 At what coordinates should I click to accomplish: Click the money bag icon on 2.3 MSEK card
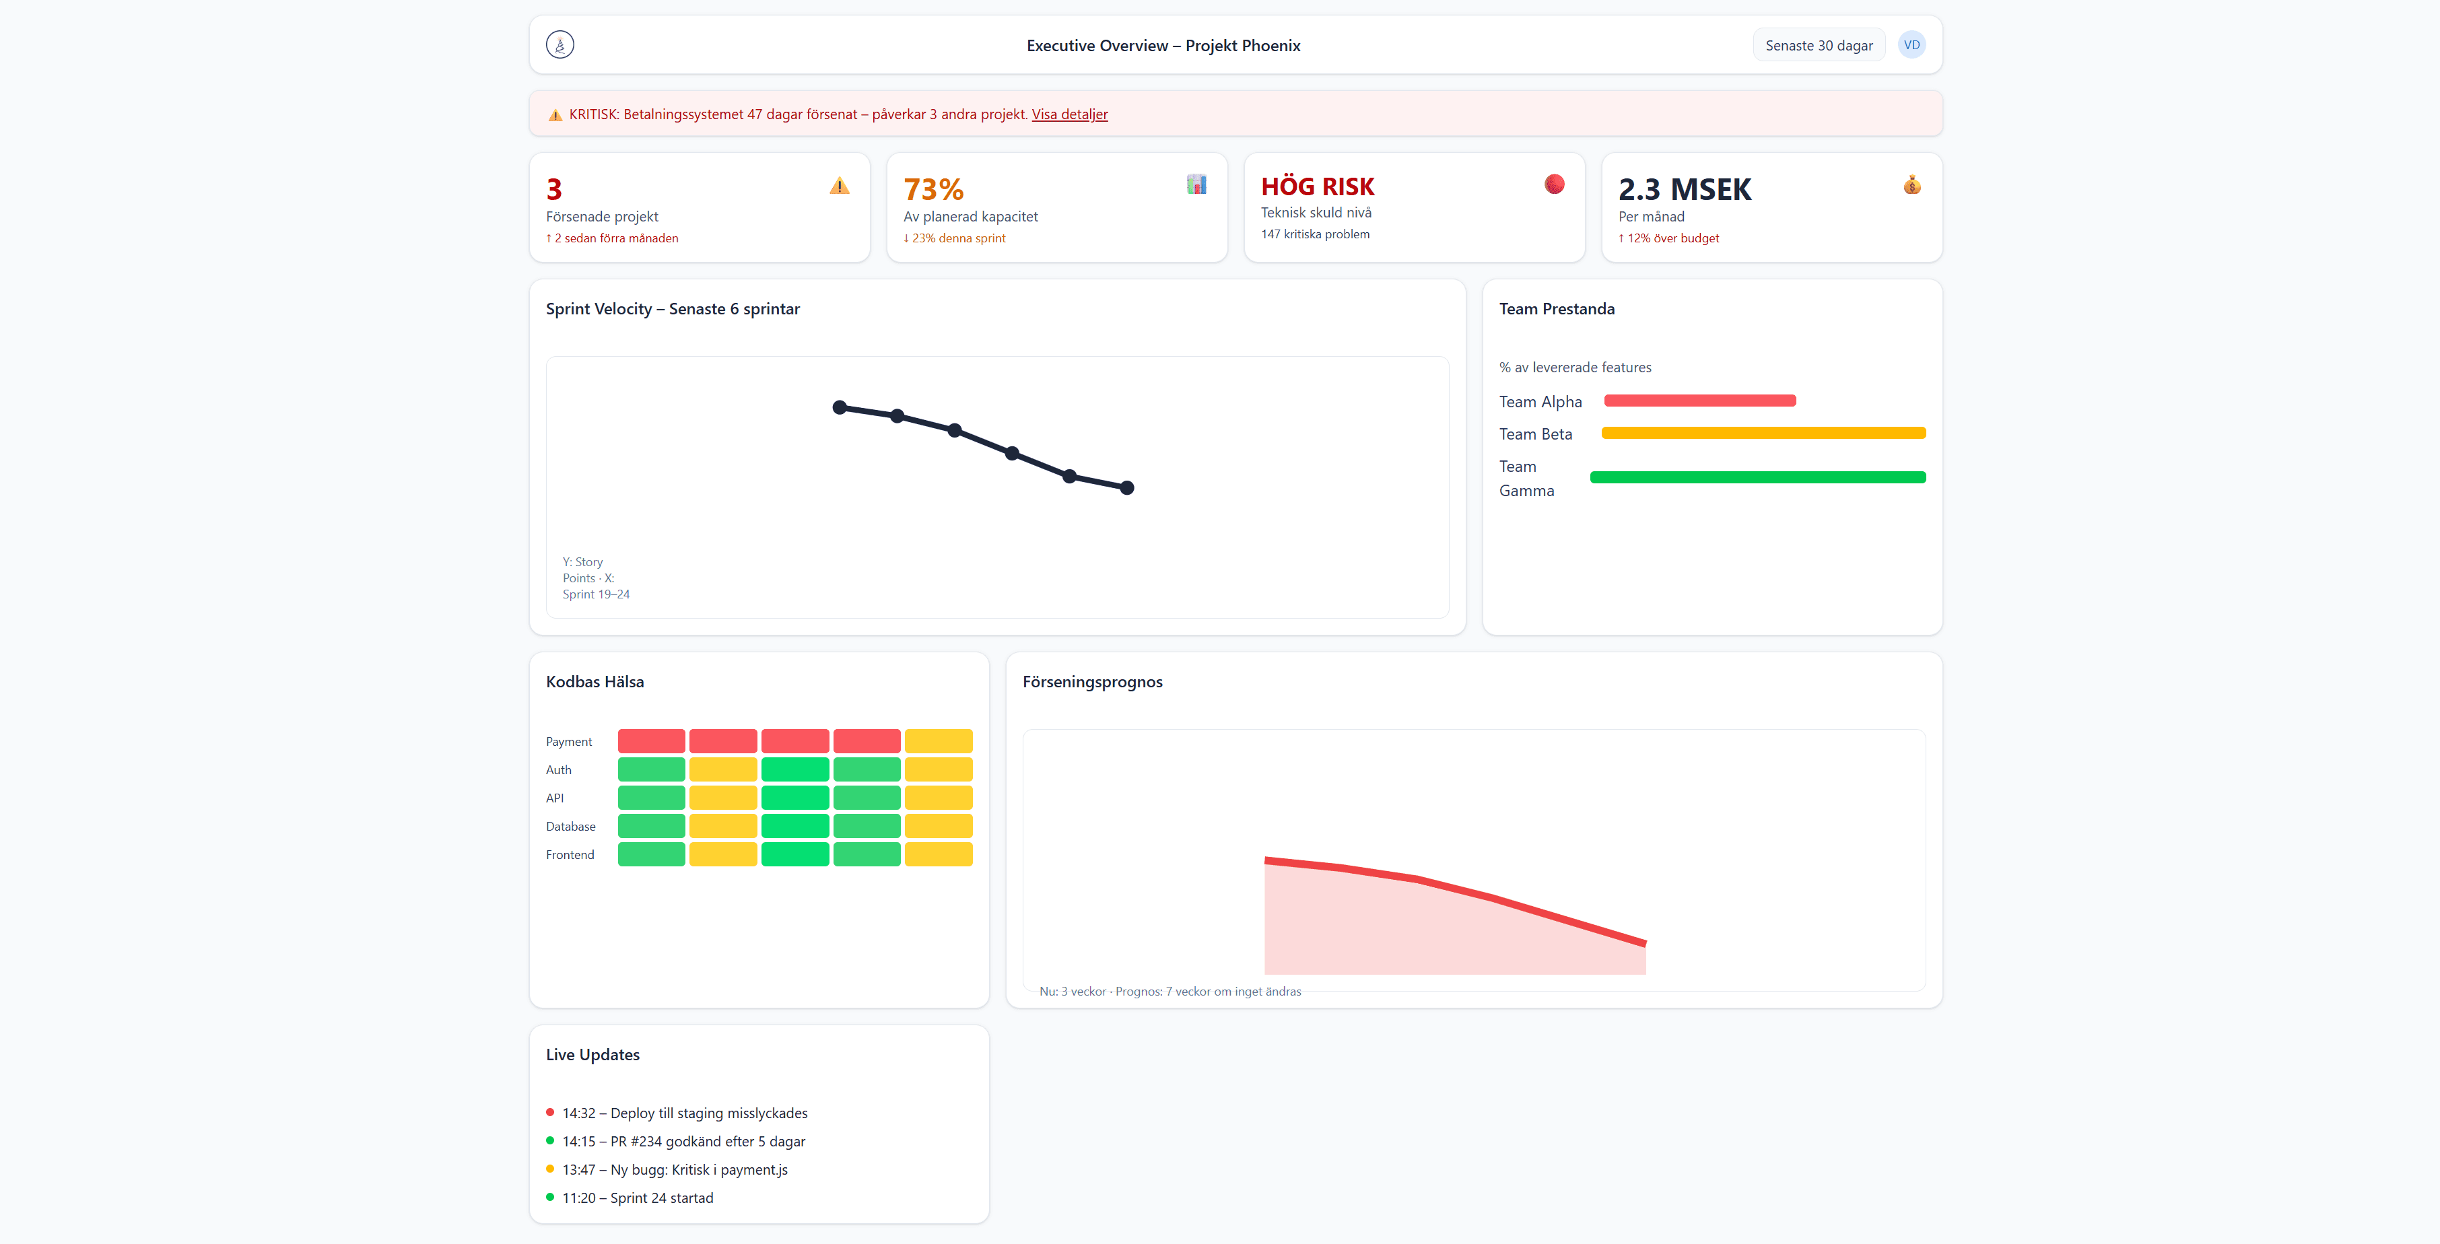(1911, 186)
